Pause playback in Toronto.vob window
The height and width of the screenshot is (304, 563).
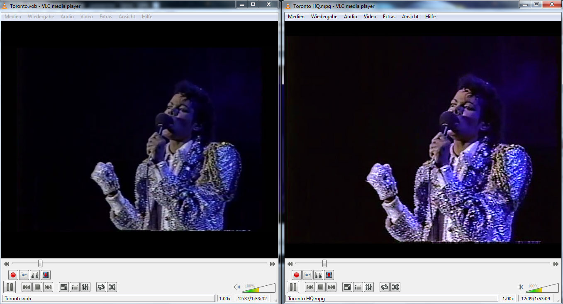[10, 287]
